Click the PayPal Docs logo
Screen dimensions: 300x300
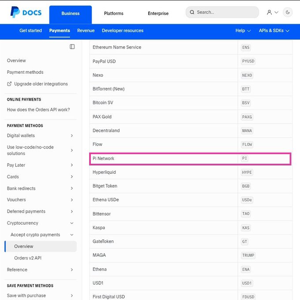click(x=26, y=12)
